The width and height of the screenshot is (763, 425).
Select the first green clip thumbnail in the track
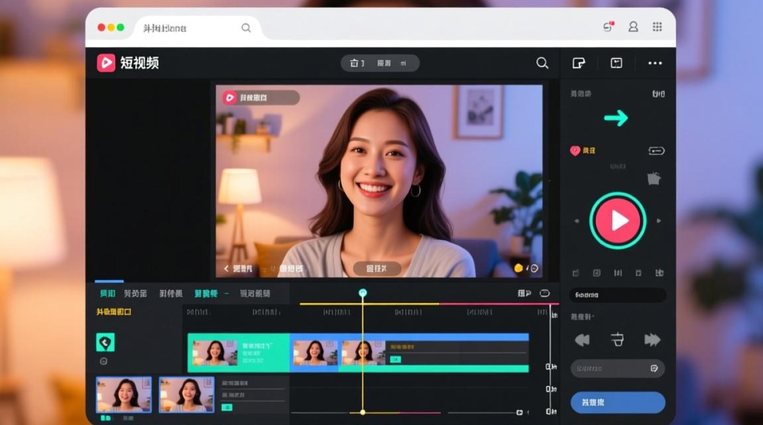coord(215,352)
